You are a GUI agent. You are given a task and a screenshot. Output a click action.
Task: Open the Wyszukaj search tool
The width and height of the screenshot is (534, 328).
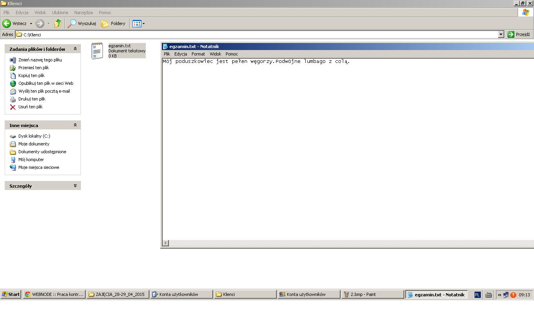pyautogui.click(x=82, y=23)
